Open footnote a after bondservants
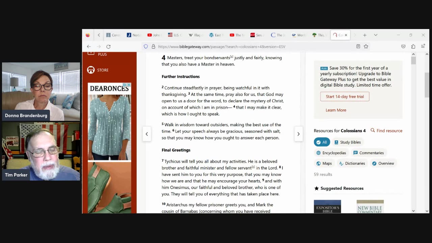The width and height of the screenshot is (432, 243). click(232, 57)
